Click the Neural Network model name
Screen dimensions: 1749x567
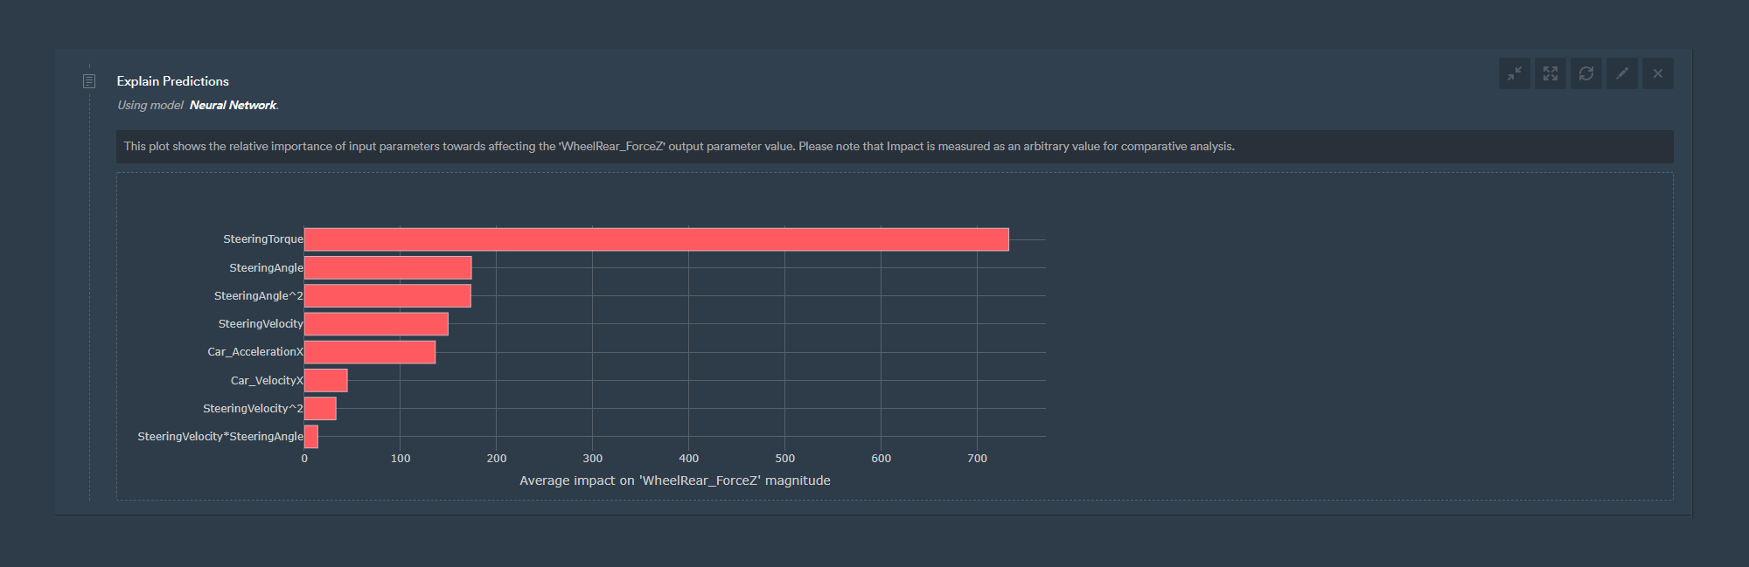click(x=233, y=105)
